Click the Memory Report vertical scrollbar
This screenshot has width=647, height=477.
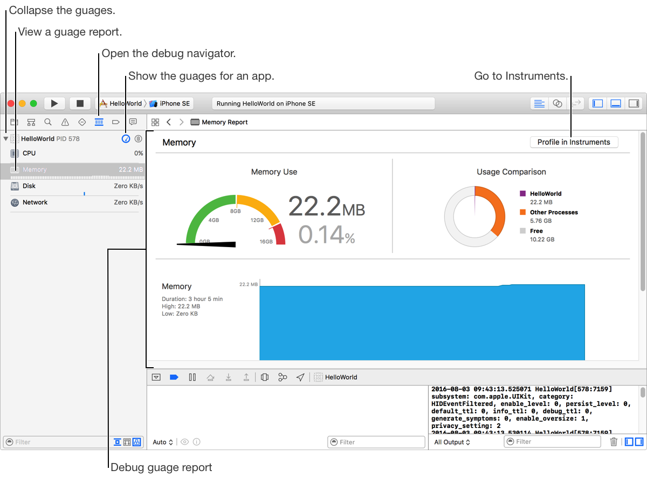click(x=642, y=211)
